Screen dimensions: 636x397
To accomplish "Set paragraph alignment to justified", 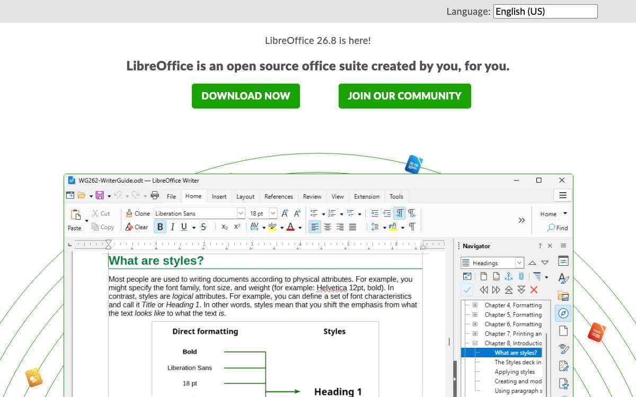I will click(352, 227).
